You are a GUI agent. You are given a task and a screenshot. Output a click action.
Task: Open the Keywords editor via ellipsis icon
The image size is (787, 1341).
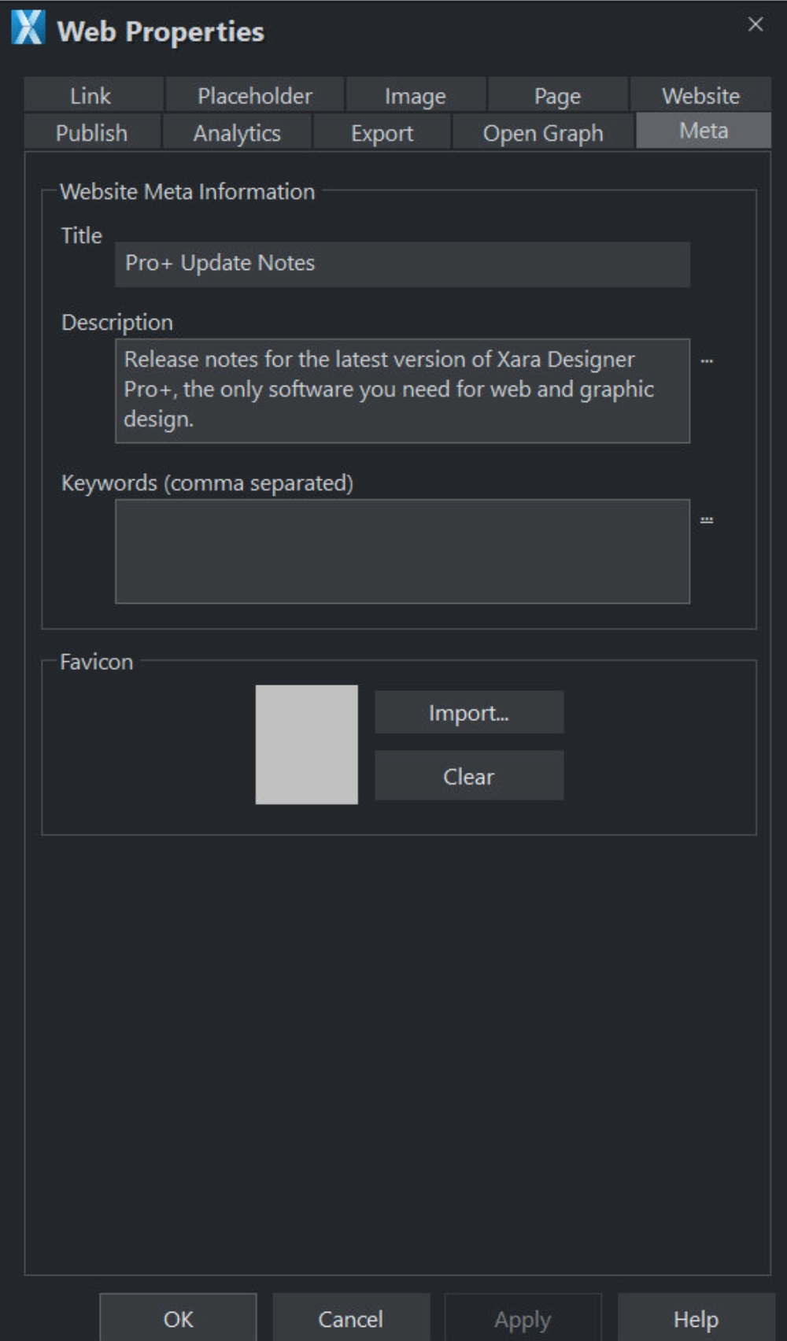[707, 520]
